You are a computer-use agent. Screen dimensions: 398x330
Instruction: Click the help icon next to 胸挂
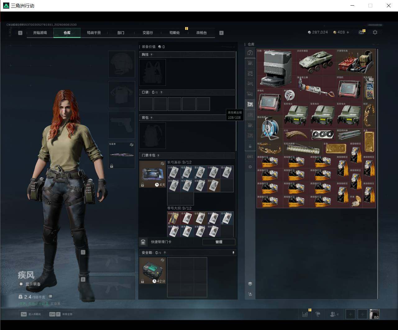click(x=152, y=55)
